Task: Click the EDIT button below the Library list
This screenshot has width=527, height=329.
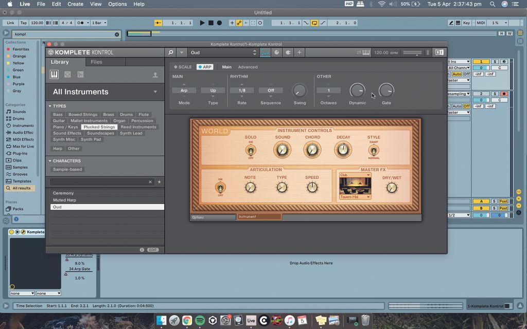Action: (x=152, y=249)
